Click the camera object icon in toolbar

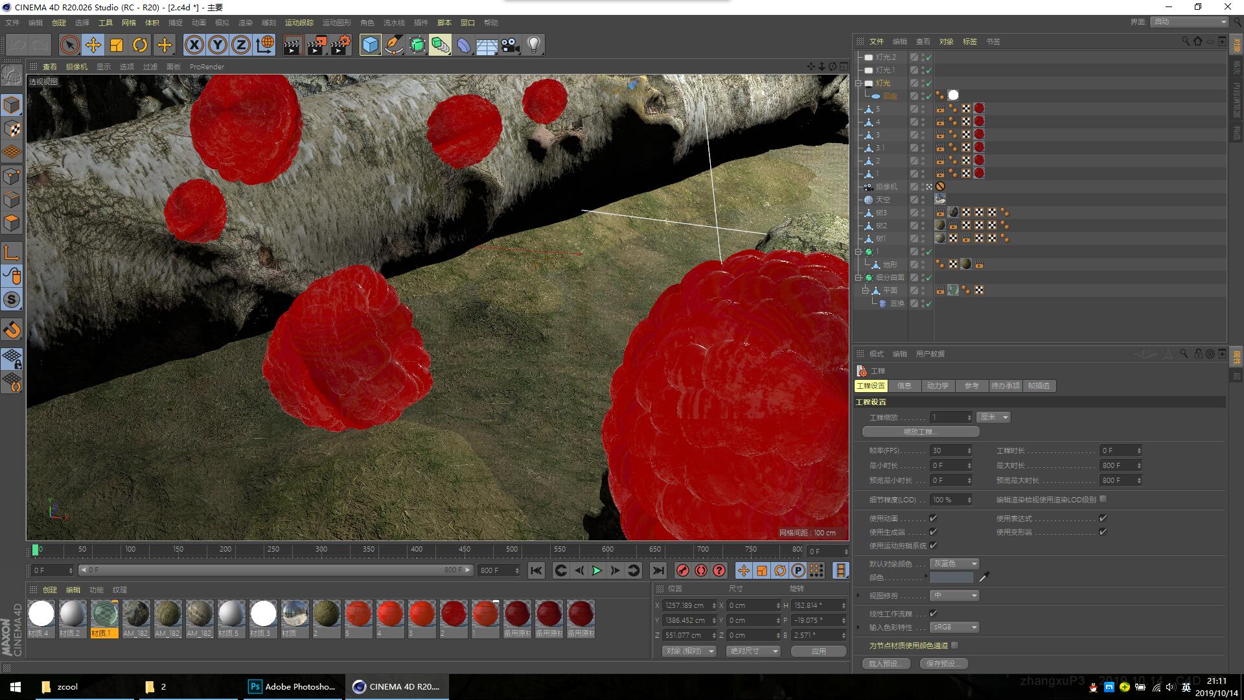(x=510, y=45)
